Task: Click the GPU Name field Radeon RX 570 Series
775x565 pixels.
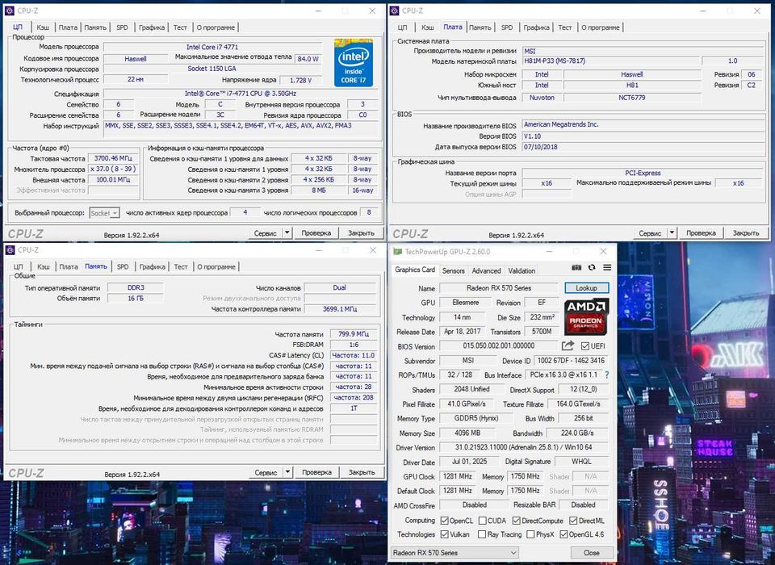Action: point(499,288)
